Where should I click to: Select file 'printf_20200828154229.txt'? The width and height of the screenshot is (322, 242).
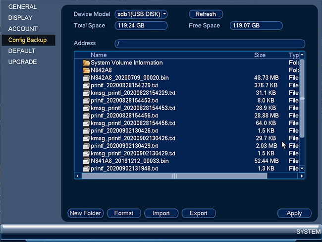point(124,85)
